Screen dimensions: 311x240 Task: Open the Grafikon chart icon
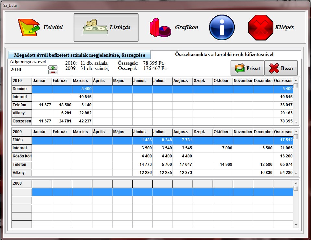(x=160, y=28)
